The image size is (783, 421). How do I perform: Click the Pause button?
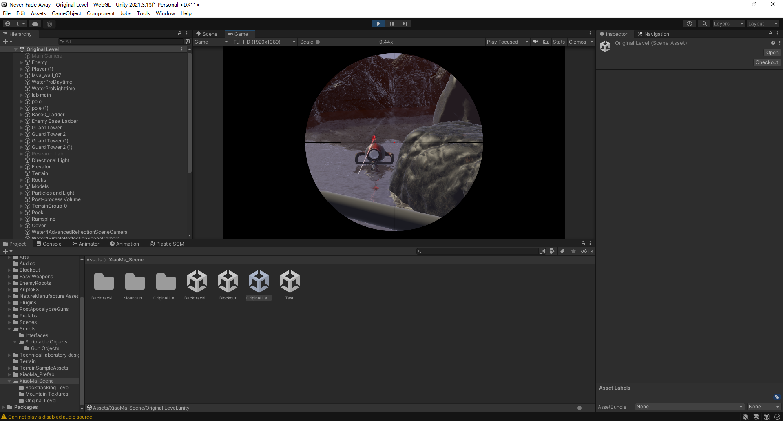click(391, 24)
